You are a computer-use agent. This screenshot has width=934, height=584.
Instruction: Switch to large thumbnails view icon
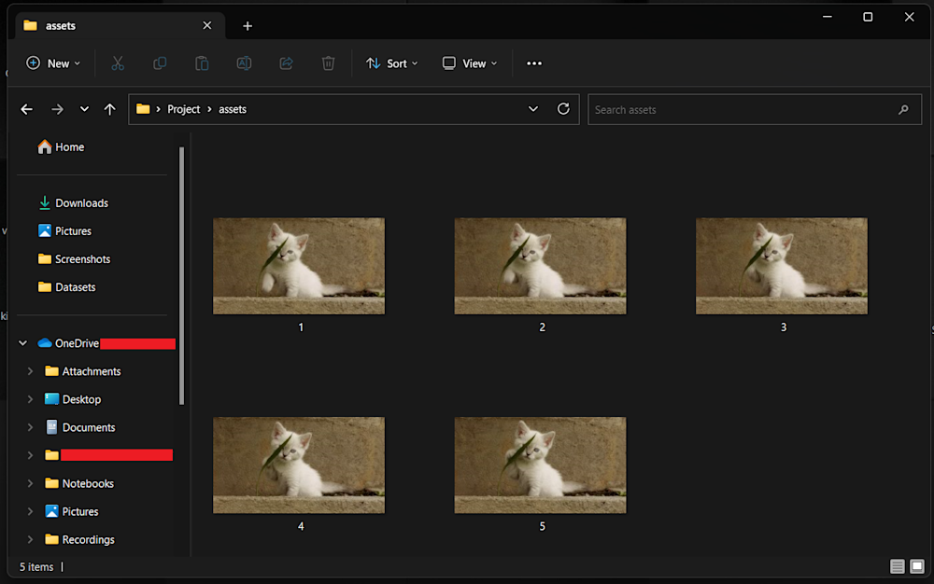coord(917,567)
